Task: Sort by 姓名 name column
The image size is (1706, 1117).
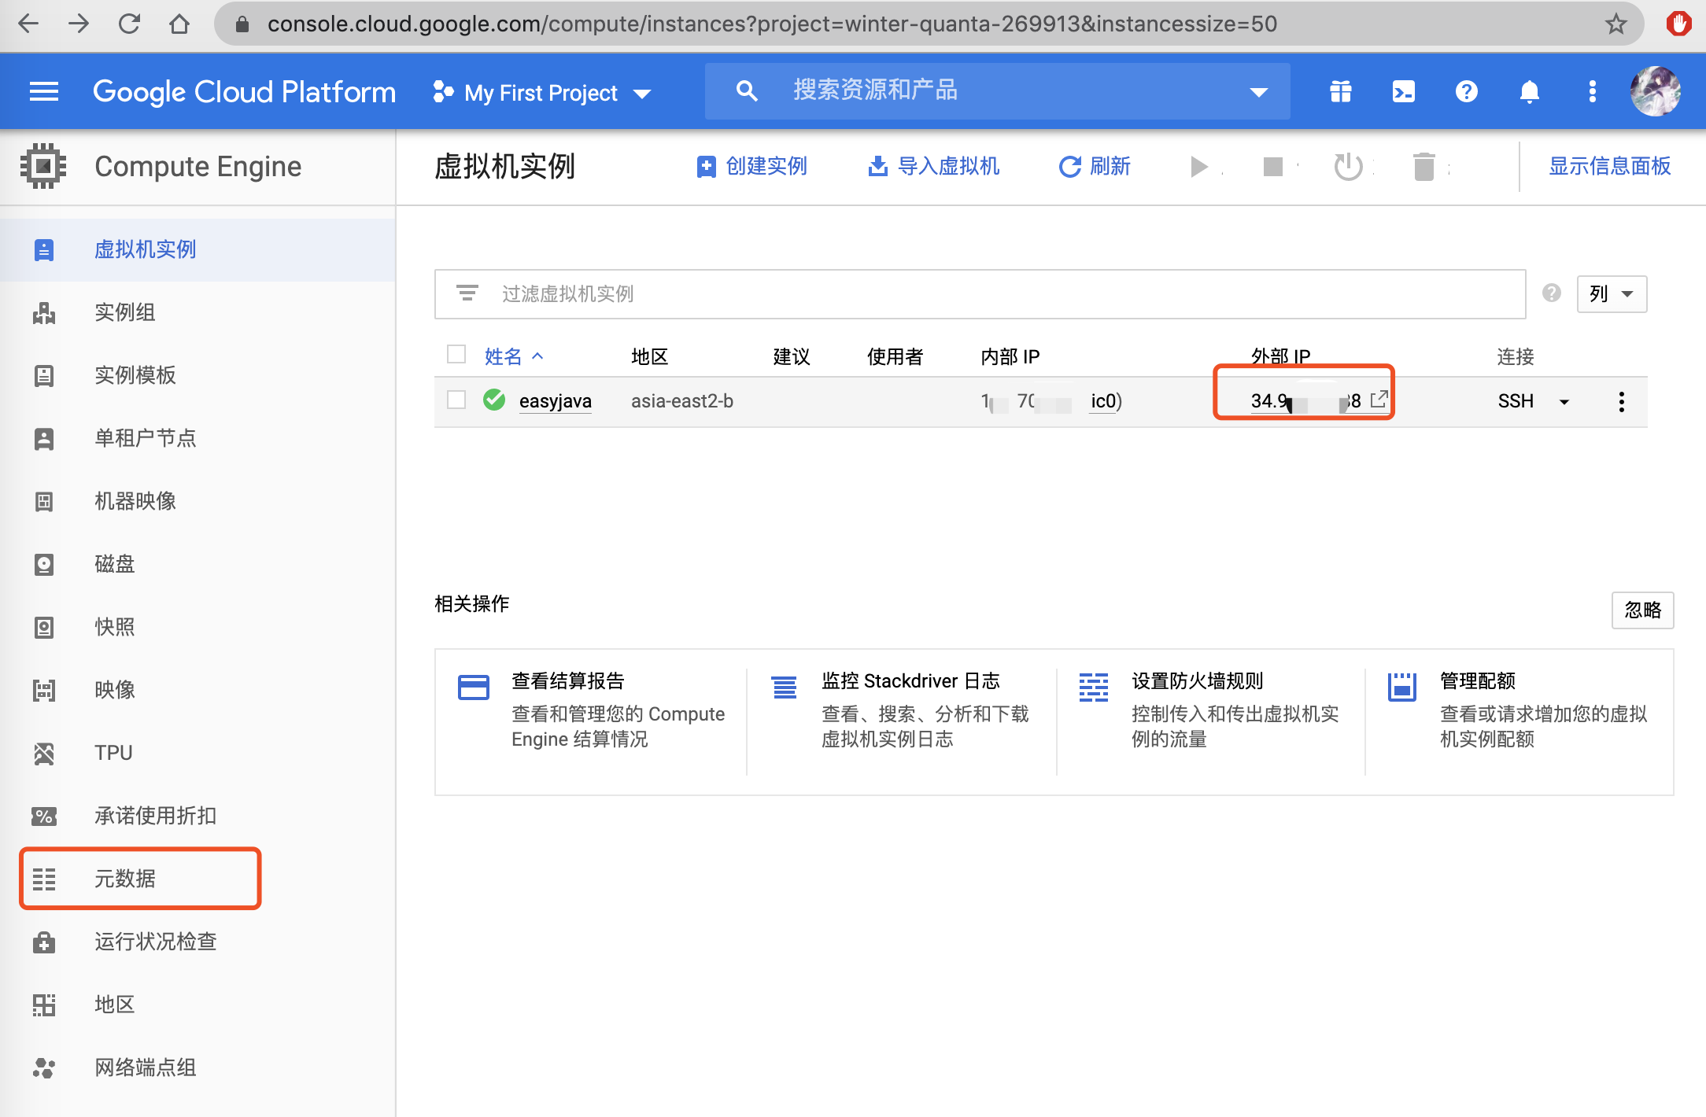Action: pyautogui.click(x=513, y=356)
